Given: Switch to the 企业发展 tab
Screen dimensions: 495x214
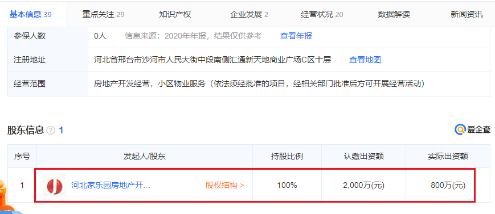Looking at the screenshot, I should [249, 15].
